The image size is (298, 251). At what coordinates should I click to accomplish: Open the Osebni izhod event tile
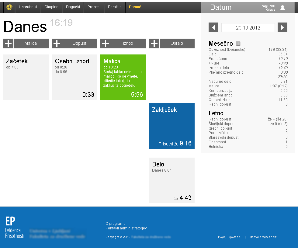(x=74, y=77)
